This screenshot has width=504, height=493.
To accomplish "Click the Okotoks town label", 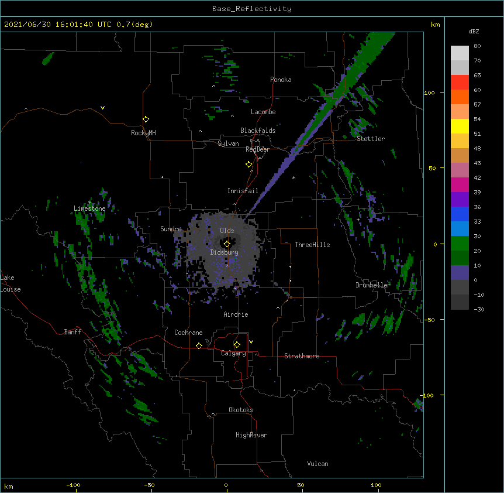I will (x=241, y=410).
